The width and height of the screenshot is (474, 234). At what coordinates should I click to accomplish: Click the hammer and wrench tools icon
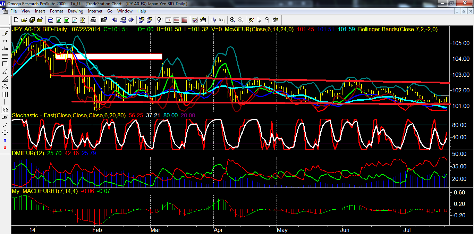251,20
